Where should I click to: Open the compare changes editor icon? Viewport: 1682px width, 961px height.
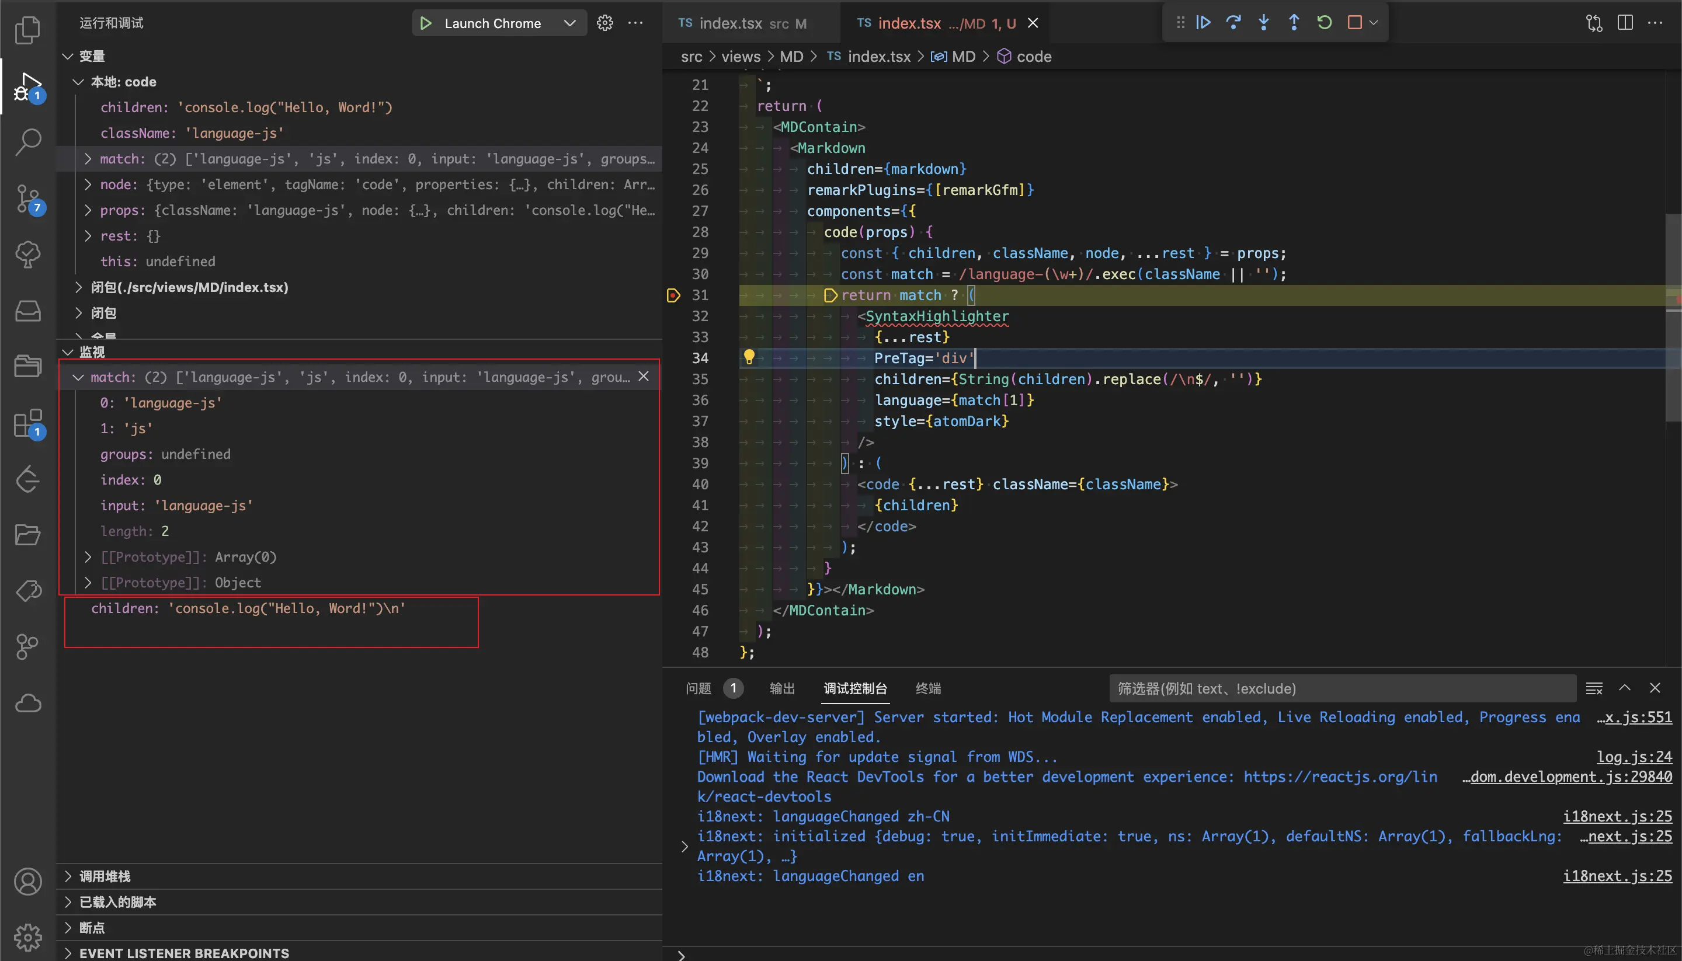coord(1594,23)
